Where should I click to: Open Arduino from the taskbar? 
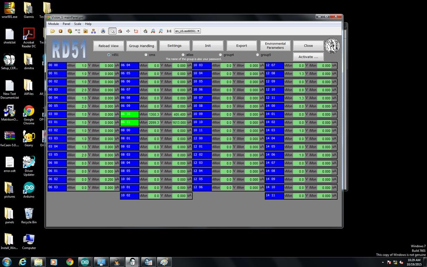click(85, 262)
